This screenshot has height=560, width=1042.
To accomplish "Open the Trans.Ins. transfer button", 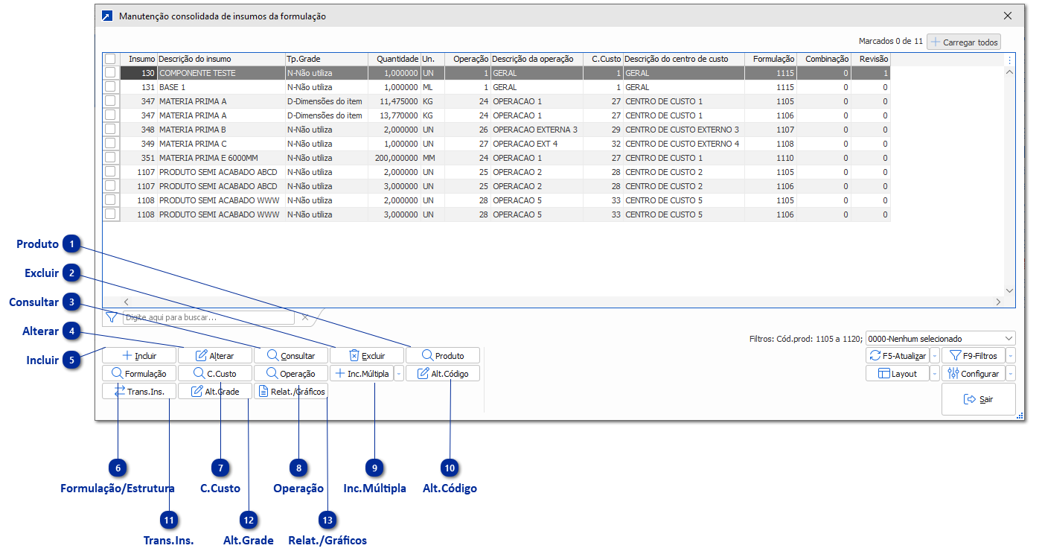I will click(139, 391).
